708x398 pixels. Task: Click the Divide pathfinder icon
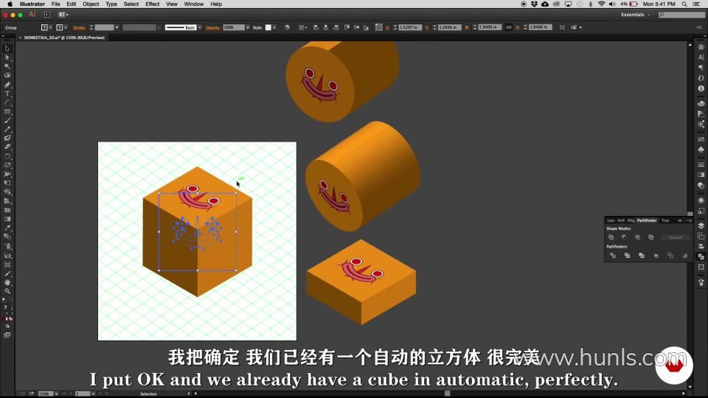point(613,256)
